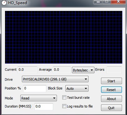Click the speed graph grid area

coord(63,37)
